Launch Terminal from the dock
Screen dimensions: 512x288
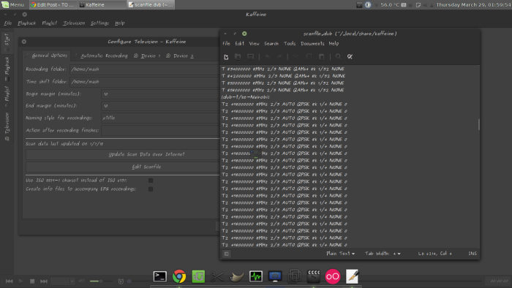[x=160, y=276]
